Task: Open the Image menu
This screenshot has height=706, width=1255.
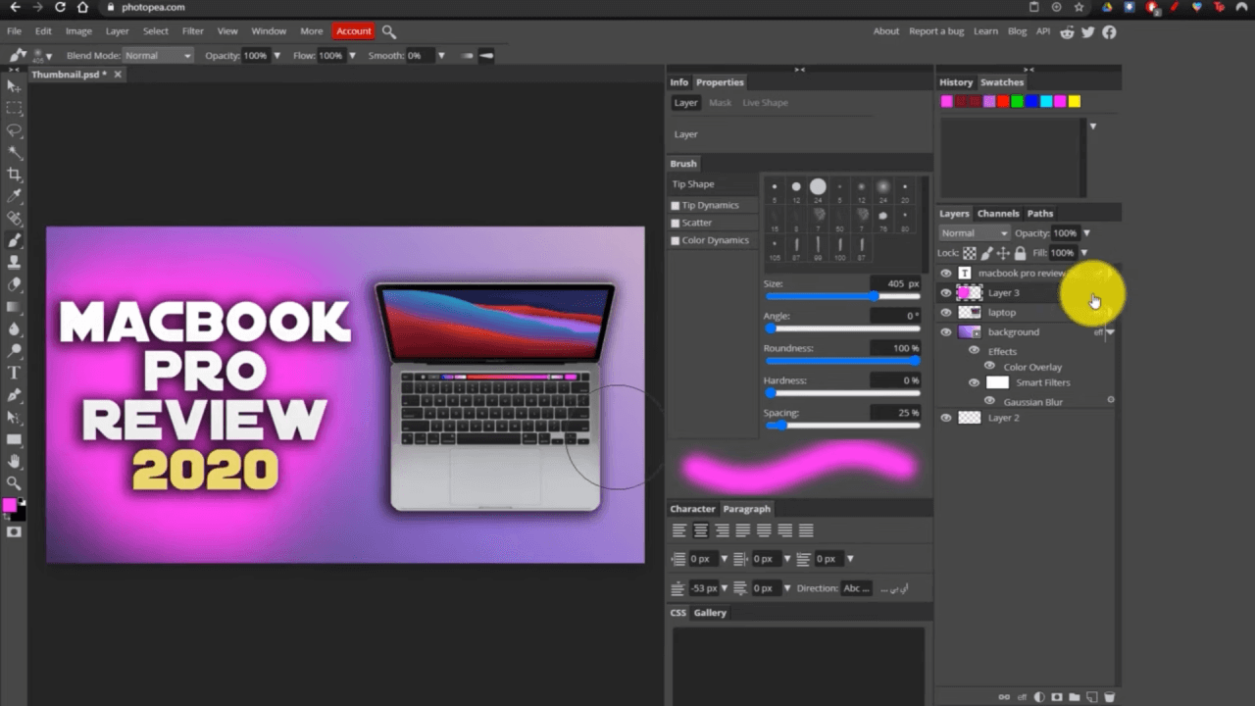Action: click(x=78, y=31)
